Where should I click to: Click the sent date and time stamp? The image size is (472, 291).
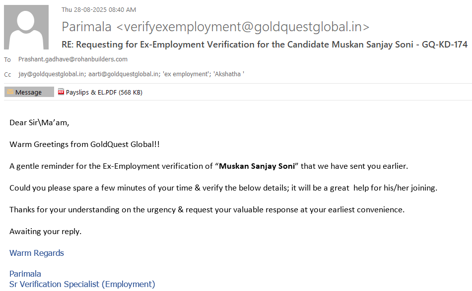[x=99, y=9]
